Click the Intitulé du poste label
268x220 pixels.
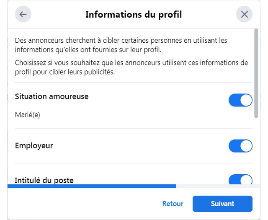tap(44, 181)
